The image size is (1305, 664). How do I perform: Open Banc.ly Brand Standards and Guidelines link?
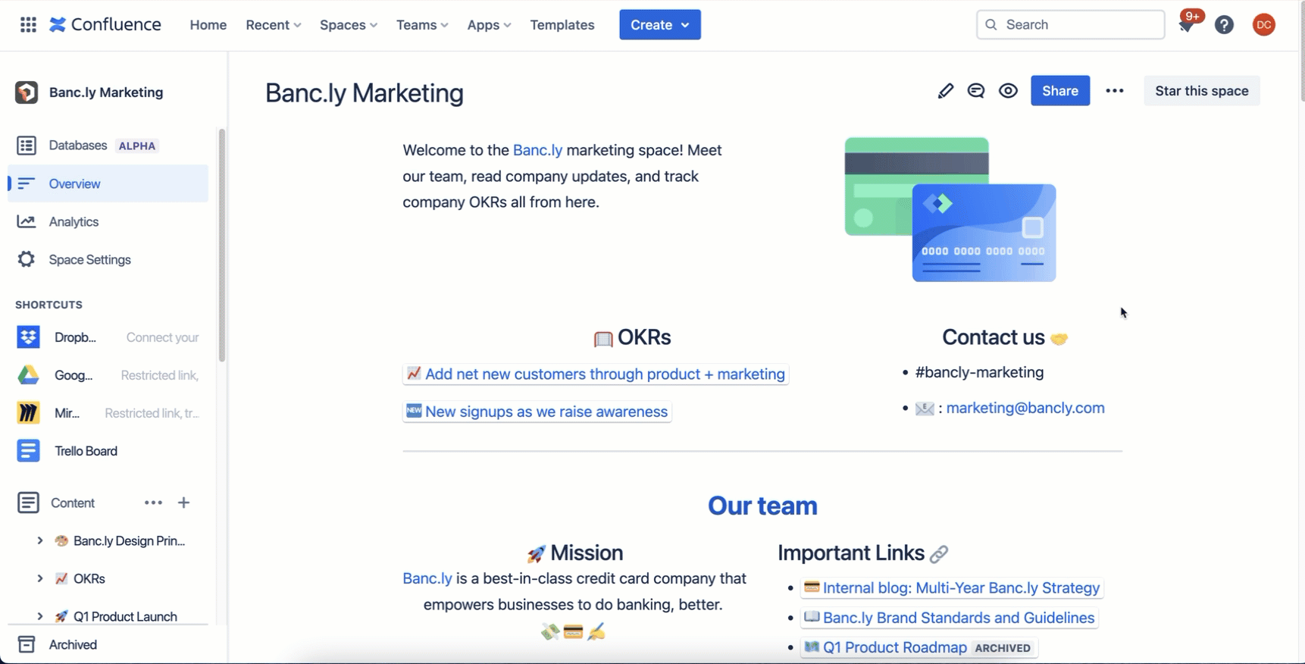pos(950,618)
